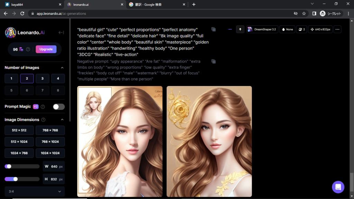
Task: Click the token help question mark icon
Action: pyautogui.click(x=28, y=49)
